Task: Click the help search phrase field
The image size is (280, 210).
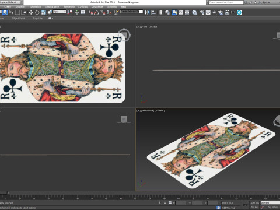Action: tap(226, 2)
